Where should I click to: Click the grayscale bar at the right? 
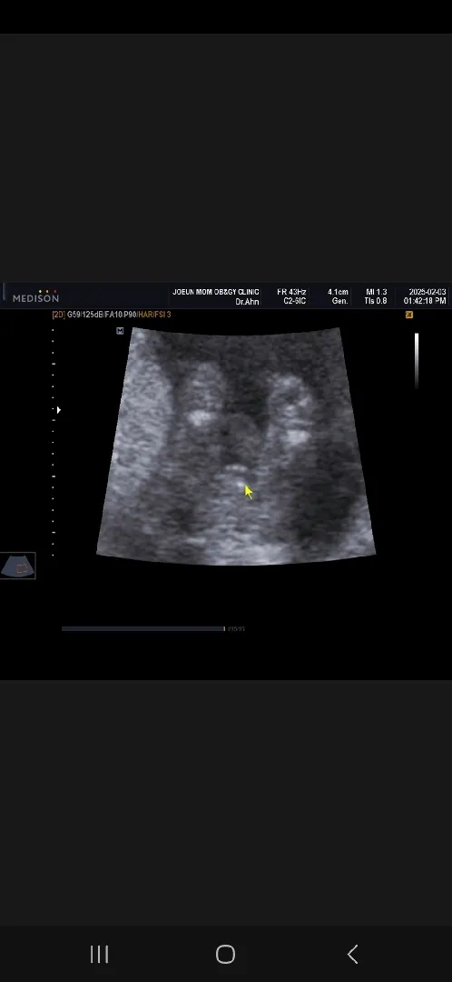tap(417, 361)
